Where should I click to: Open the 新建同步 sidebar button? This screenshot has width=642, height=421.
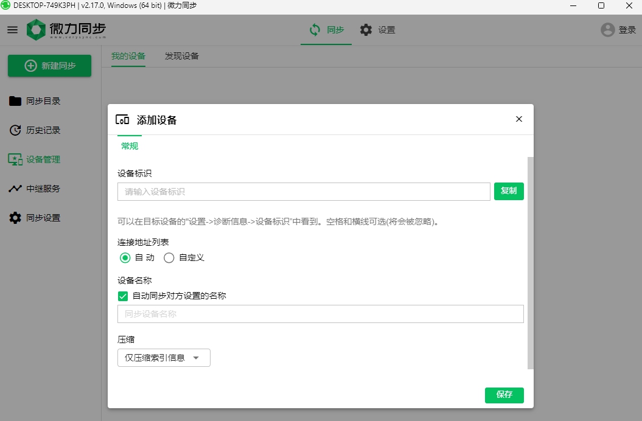pyautogui.click(x=49, y=66)
